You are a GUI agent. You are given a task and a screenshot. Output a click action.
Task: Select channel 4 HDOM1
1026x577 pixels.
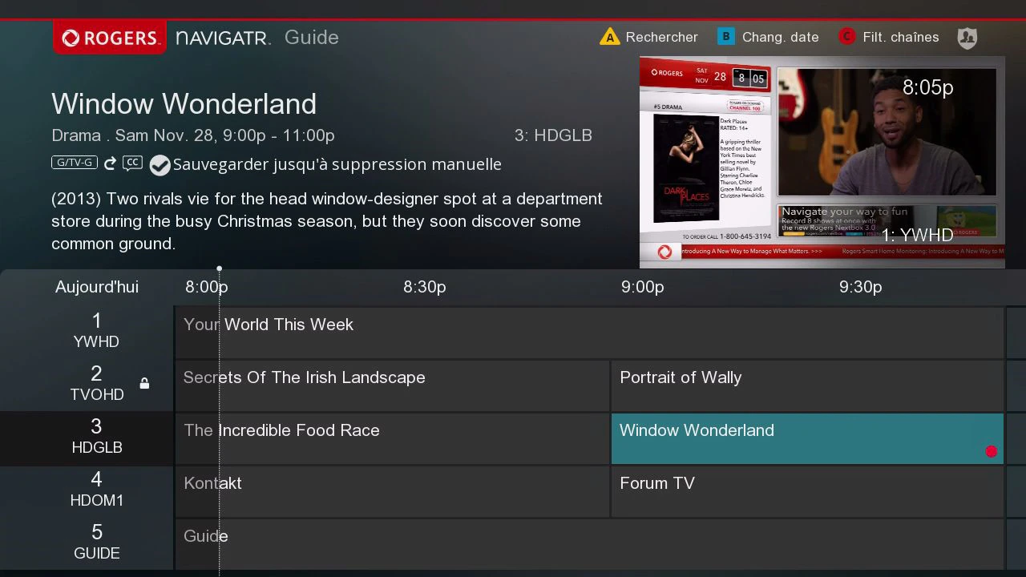pyautogui.click(x=87, y=491)
